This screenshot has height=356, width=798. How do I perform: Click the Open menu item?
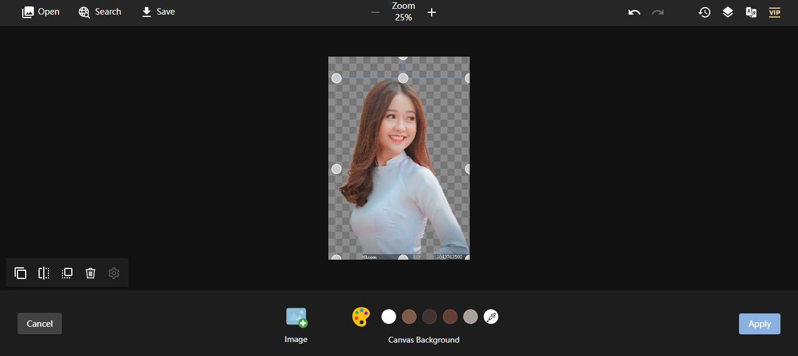[41, 12]
